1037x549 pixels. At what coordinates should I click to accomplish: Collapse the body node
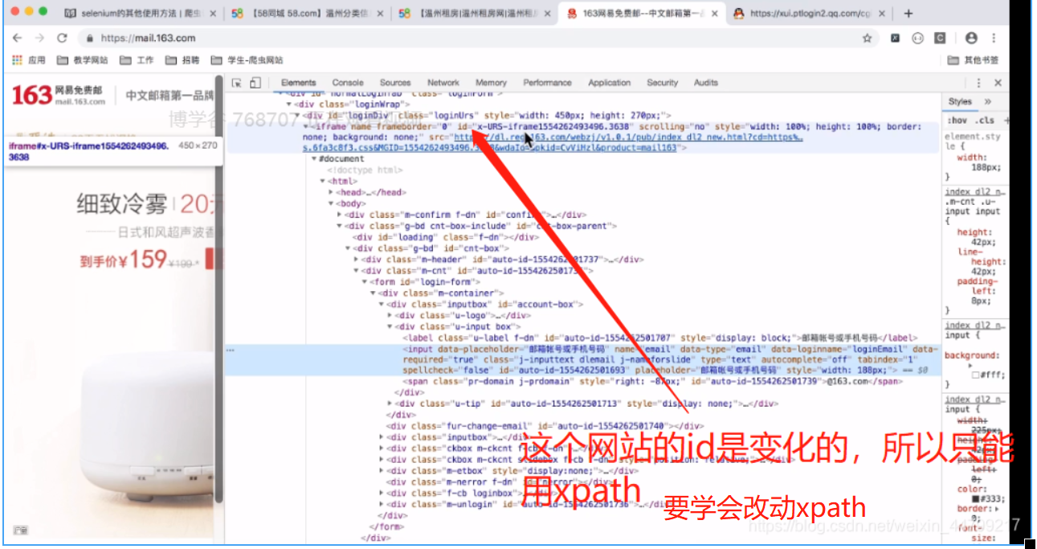pyautogui.click(x=331, y=204)
